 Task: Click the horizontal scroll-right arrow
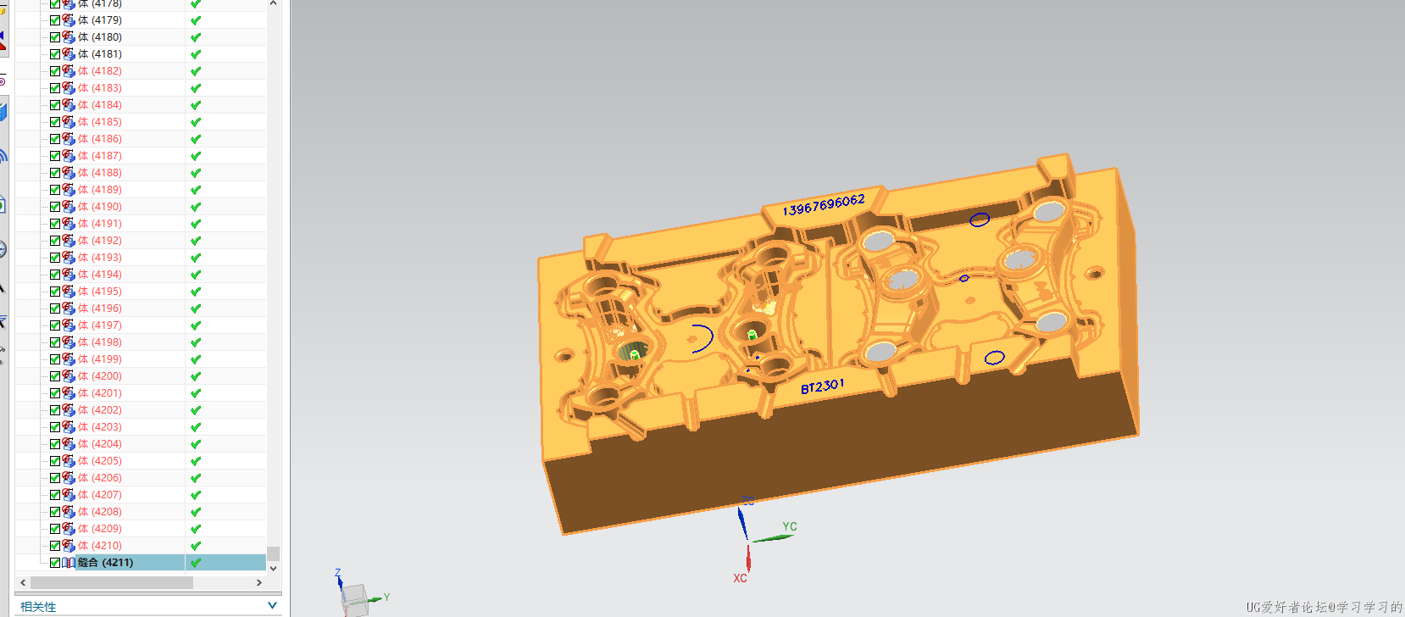258,583
